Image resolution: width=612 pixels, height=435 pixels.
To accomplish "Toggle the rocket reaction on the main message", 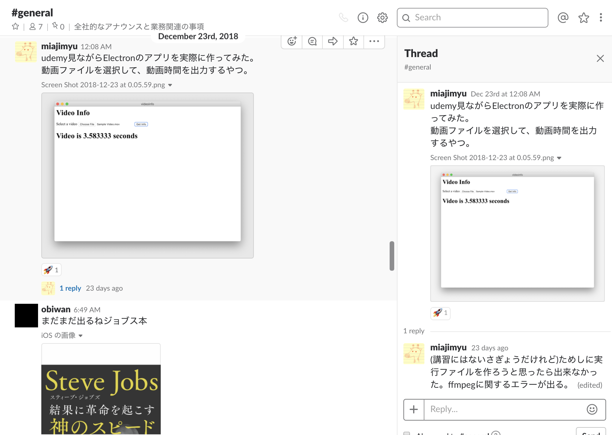I will pos(51,270).
